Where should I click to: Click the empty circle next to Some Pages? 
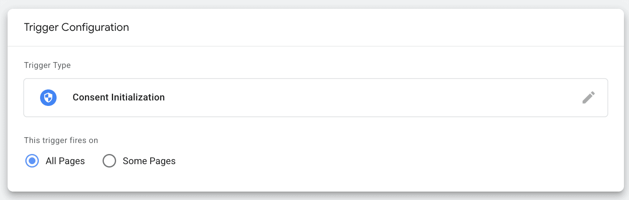point(109,161)
